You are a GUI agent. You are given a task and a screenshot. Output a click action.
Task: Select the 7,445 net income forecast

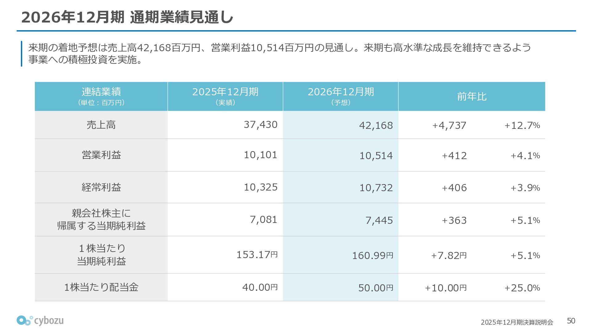pyautogui.click(x=379, y=220)
